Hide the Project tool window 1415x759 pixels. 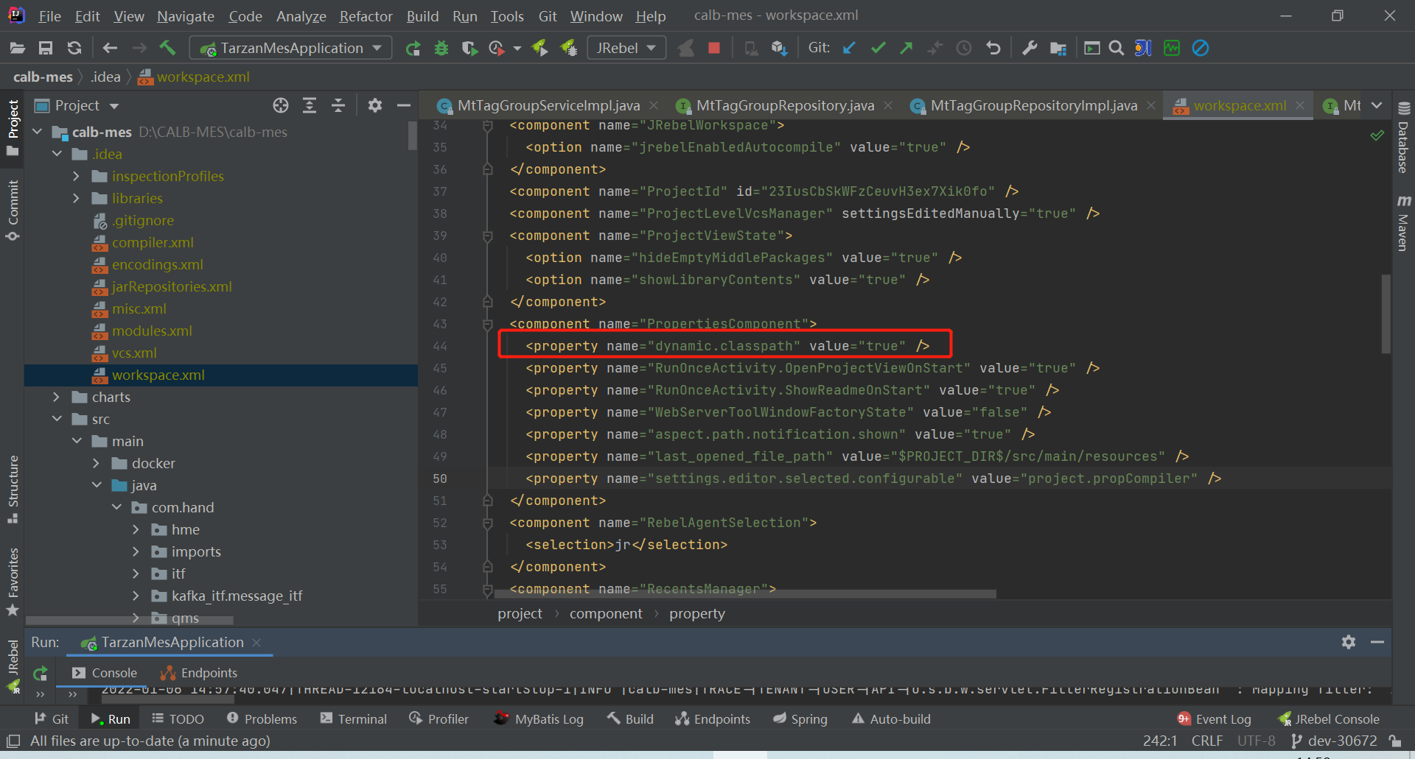(x=403, y=106)
